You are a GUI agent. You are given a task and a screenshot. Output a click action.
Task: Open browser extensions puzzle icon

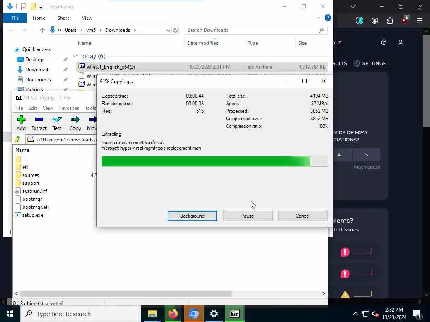[x=390, y=21]
